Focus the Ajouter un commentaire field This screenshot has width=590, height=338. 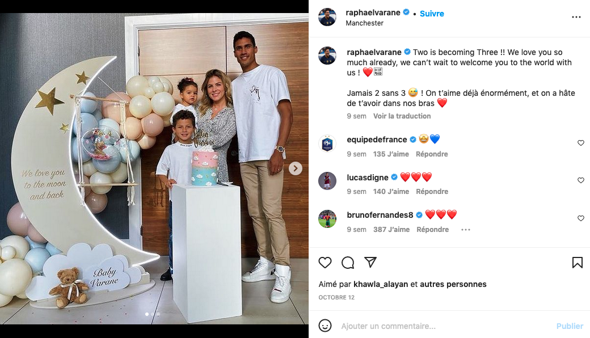click(444, 326)
